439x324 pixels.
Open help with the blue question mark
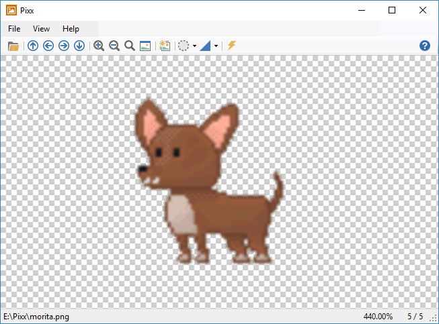click(425, 46)
